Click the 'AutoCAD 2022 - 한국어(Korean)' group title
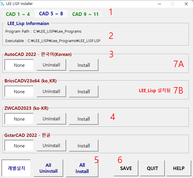The height and width of the screenshot is (178, 193). [38, 54]
